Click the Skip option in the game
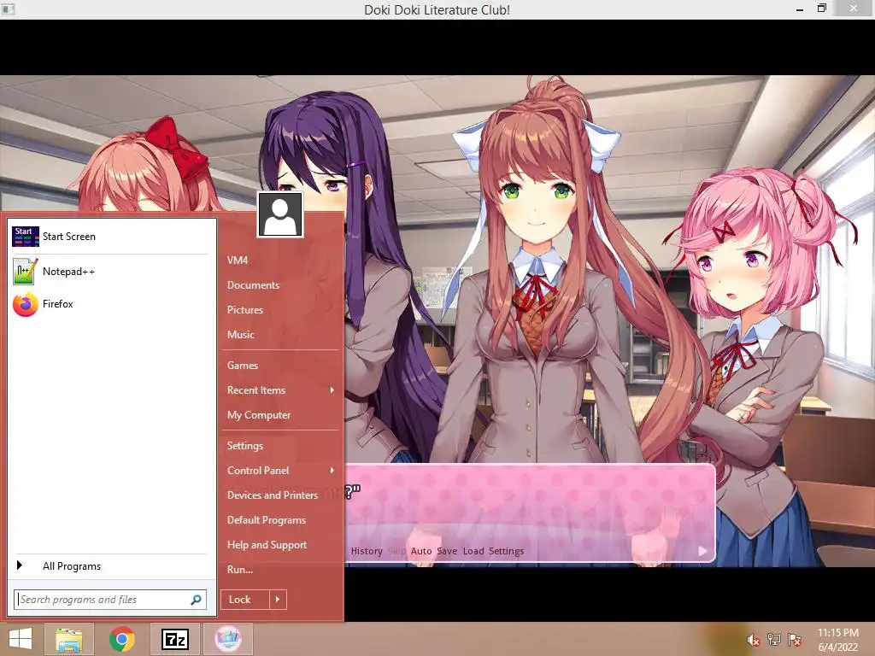 tap(396, 551)
